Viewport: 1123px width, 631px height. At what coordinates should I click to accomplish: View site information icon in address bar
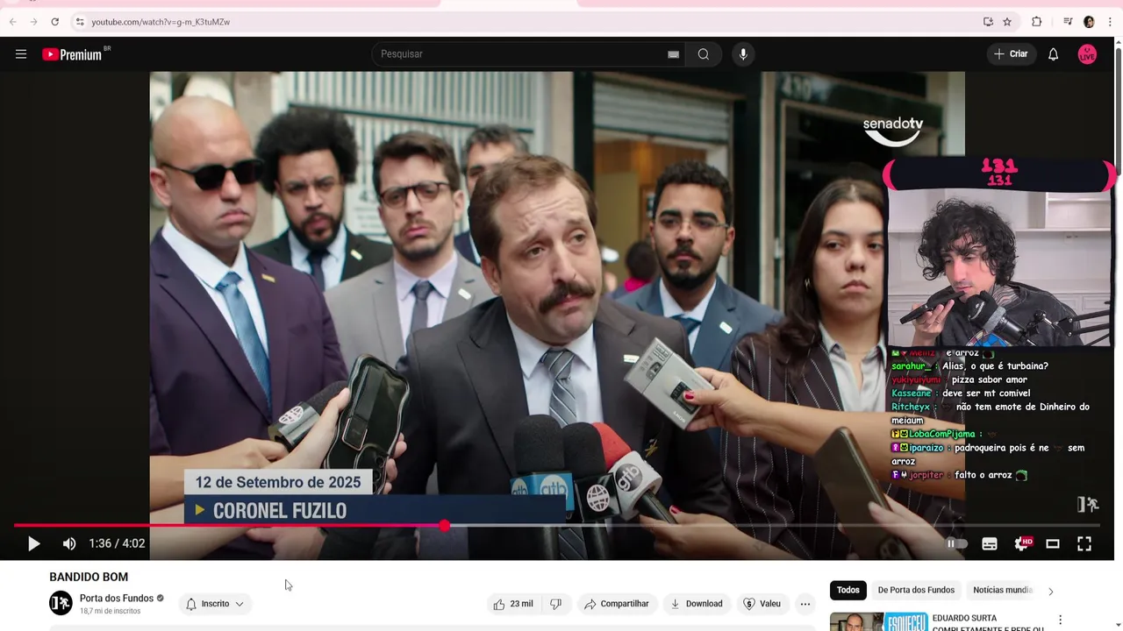tap(80, 22)
